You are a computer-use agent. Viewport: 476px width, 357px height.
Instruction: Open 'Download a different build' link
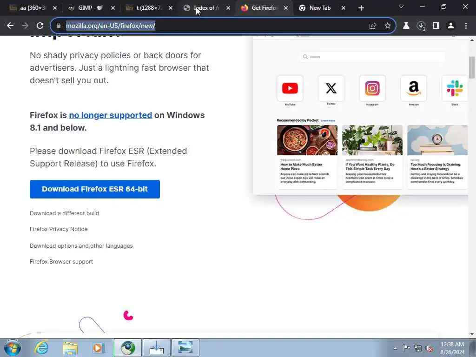64,213
